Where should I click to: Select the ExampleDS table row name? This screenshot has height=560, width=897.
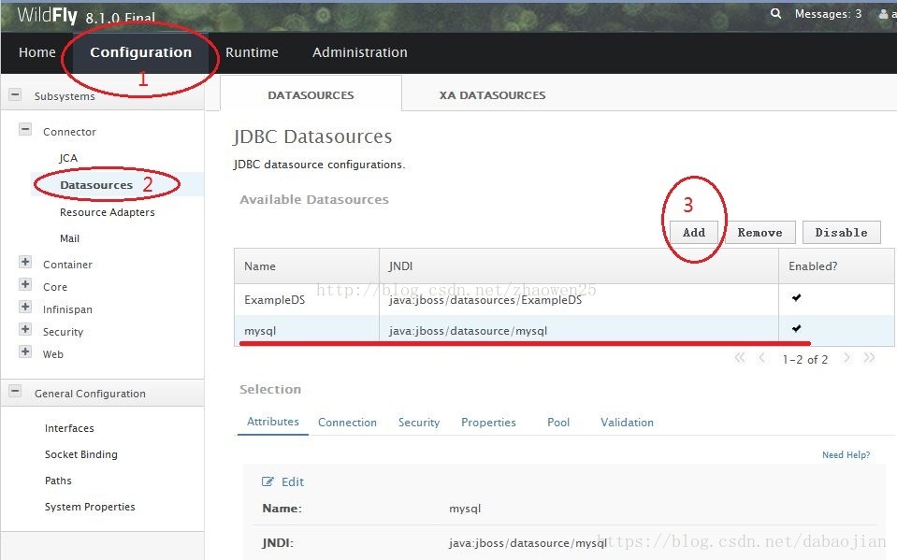pos(275,300)
